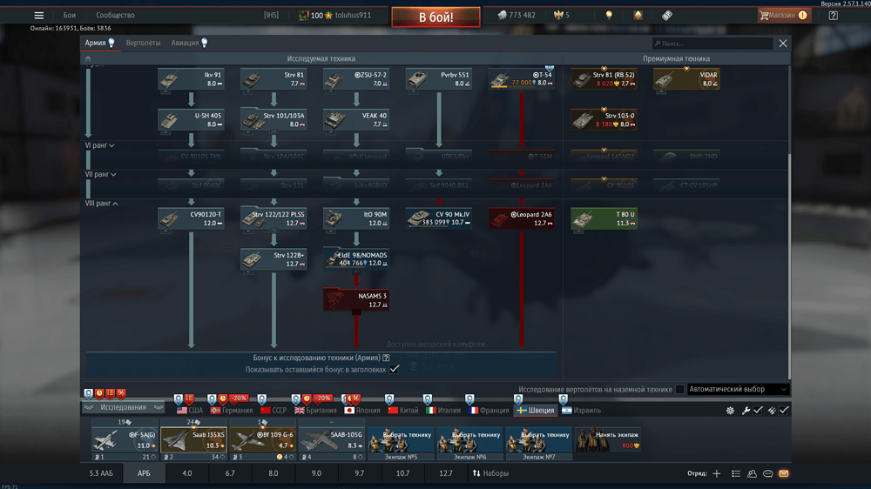Screen dimensions: 871x489
Task: Click the Silver Lions balance 773 482
Action: 516,16
